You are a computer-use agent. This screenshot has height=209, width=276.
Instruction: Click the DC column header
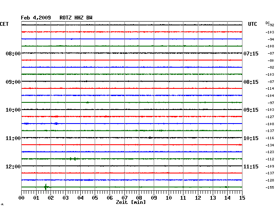tap(268, 23)
